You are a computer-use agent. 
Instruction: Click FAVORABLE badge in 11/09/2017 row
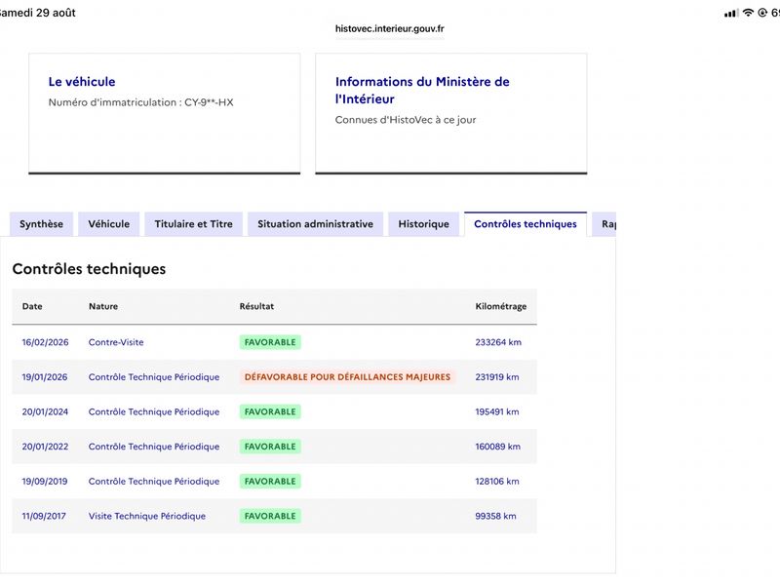[x=270, y=517]
